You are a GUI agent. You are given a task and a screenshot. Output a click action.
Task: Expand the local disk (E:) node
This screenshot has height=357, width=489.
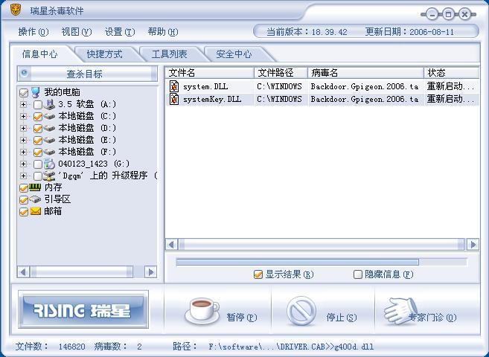tap(23, 140)
